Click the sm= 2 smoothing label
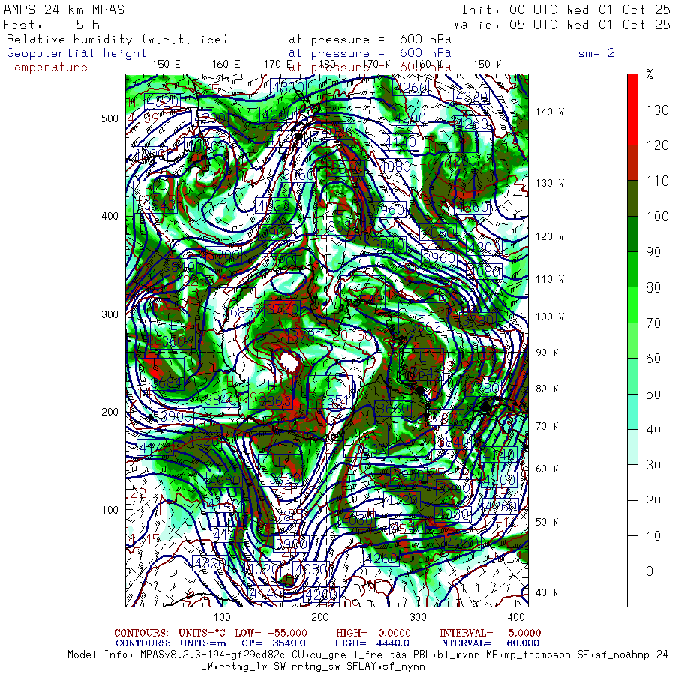The width and height of the screenshot is (675, 675). coord(596,53)
